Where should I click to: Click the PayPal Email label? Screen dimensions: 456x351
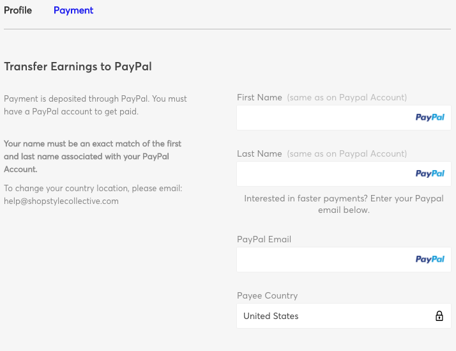[x=264, y=240]
